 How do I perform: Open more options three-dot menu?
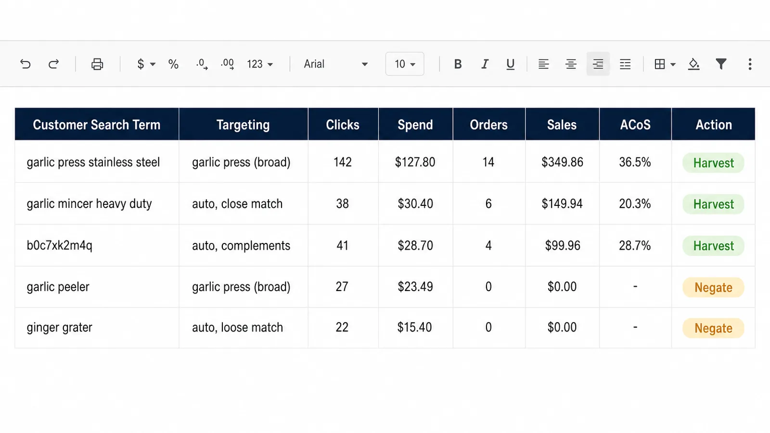pyautogui.click(x=750, y=64)
